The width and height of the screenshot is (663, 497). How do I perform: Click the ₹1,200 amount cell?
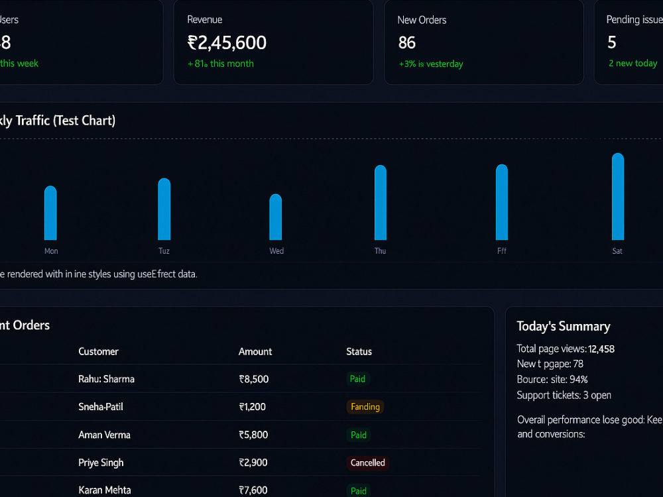click(x=253, y=407)
